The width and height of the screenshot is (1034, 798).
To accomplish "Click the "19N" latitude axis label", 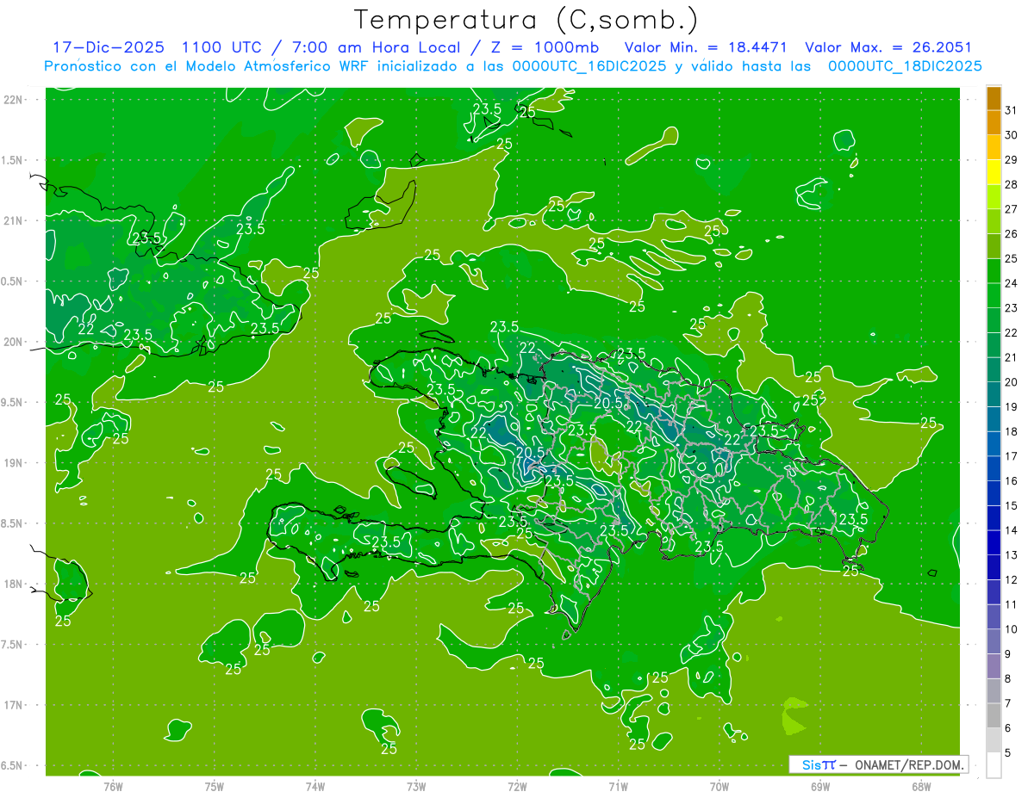I will (x=15, y=463).
